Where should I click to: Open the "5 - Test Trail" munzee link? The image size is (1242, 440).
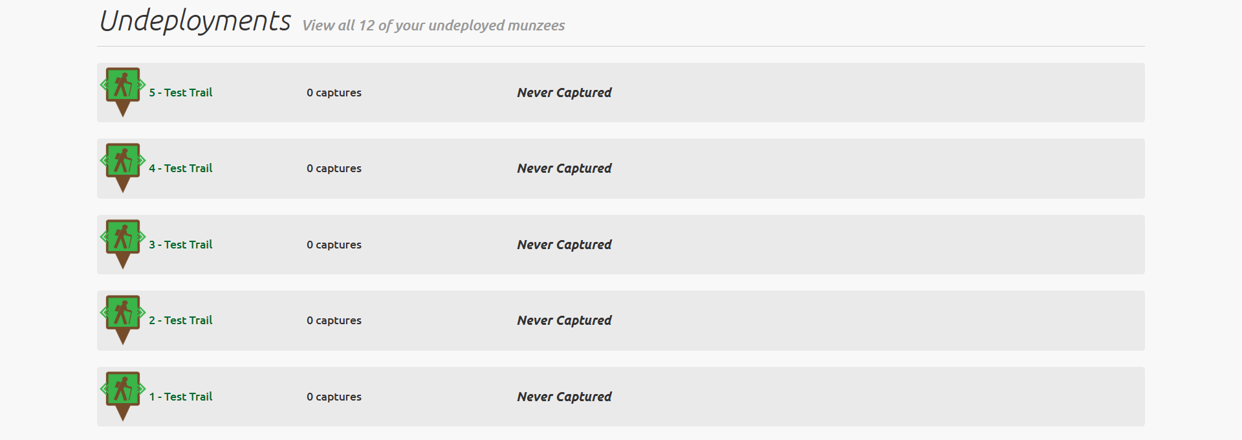tap(180, 93)
